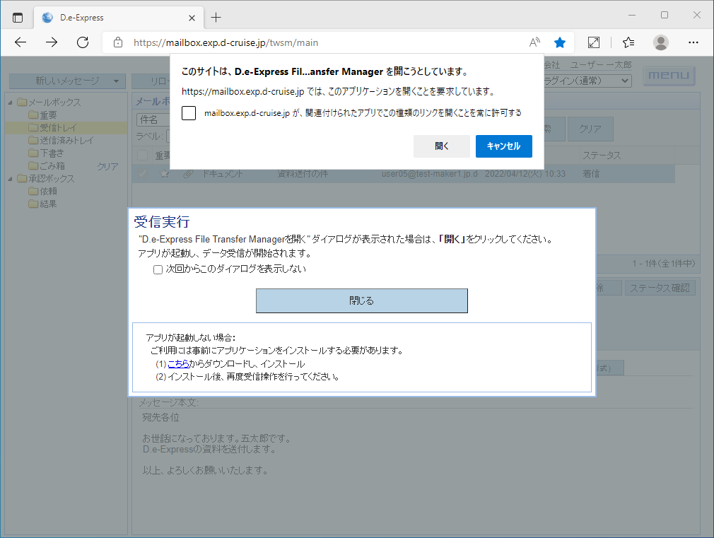This screenshot has height=538, width=714.
Task: Click キャンセル in the browser prompt
Action: (503, 146)
